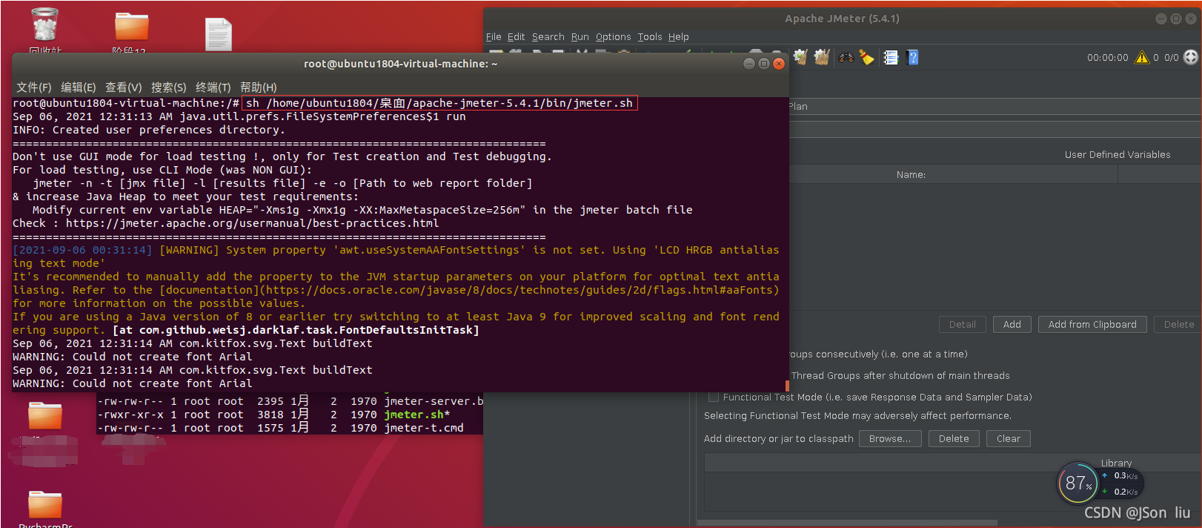
Task: Click the best-practices.html URL in the terminal
Action: [x=252, y=223]
